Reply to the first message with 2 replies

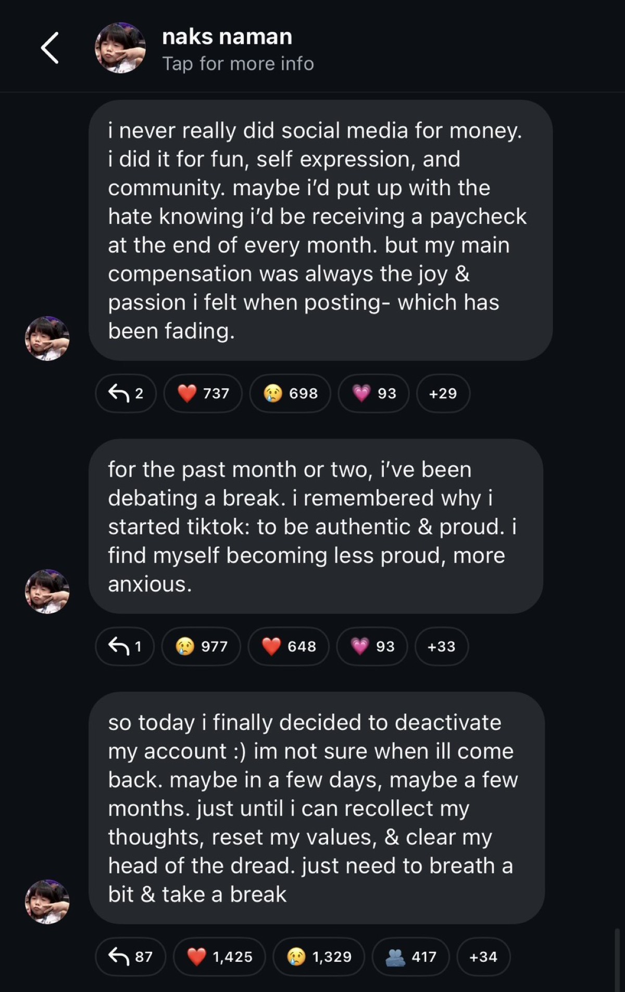tap(126, 393)
